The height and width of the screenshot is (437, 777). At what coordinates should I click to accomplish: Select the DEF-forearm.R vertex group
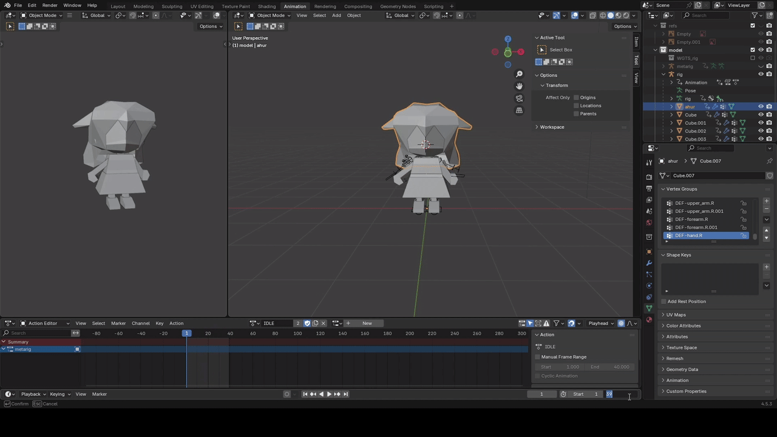click(x=691, y=219)
